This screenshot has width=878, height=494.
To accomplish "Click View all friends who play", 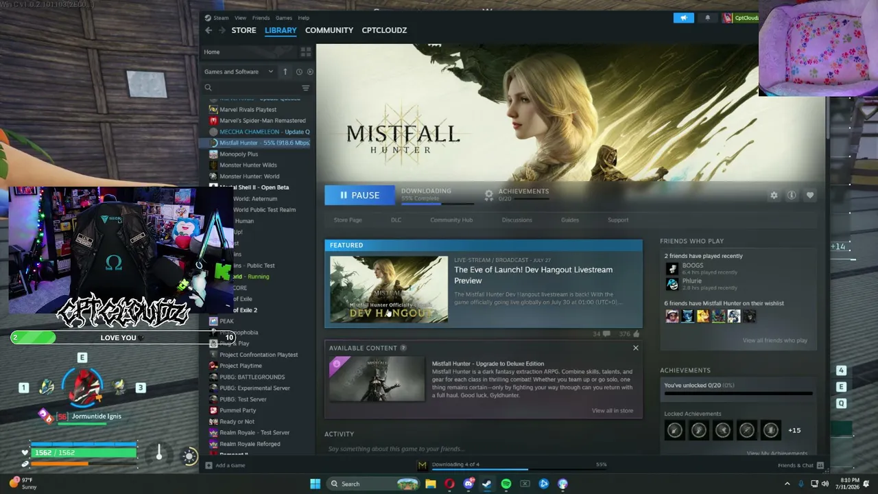I will [x=775, y=340].
